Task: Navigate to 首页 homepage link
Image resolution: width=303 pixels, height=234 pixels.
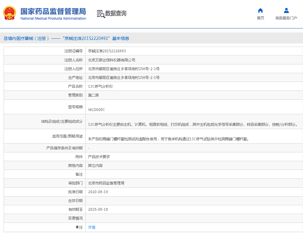Action: [x=260, y=18]
